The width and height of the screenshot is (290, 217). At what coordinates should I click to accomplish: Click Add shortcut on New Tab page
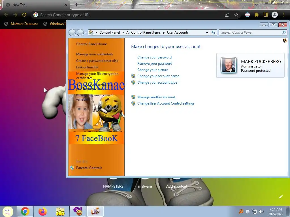tap(177, 186)
